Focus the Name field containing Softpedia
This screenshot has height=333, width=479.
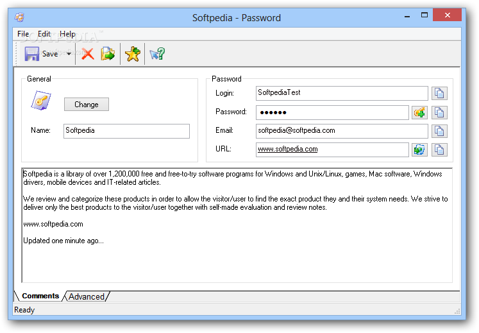pyautogui.click(x=126, y=131)
